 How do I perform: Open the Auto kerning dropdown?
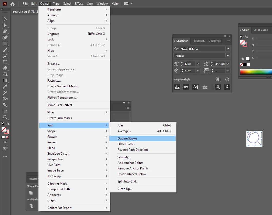tap(197, 70)
